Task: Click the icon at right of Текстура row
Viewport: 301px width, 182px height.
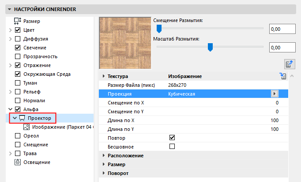Action: (283, 76)
